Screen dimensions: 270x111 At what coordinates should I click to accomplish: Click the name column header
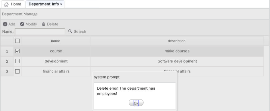56,41
